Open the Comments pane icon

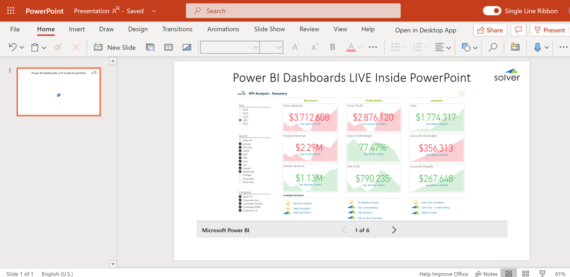click(x=518, y=30)
